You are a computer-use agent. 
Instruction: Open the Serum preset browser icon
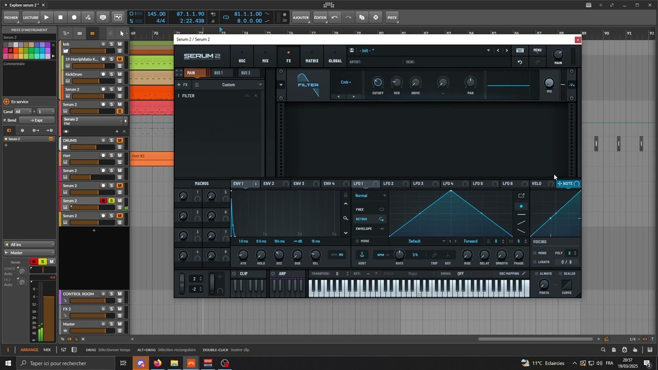click(x=520, y=50)
